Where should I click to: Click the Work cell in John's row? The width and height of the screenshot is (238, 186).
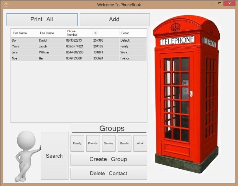pos(133,52)
